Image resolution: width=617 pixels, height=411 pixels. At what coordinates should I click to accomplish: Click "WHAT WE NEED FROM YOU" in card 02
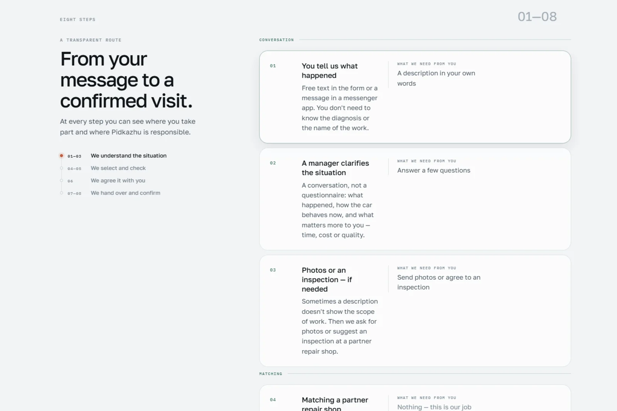(427, 161)
